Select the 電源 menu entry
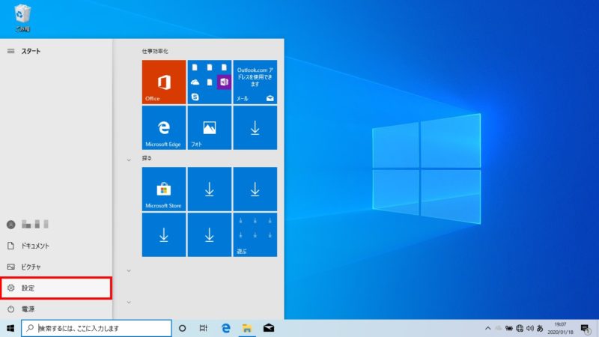Screen dimensions: 599x337 click(56, 309)
